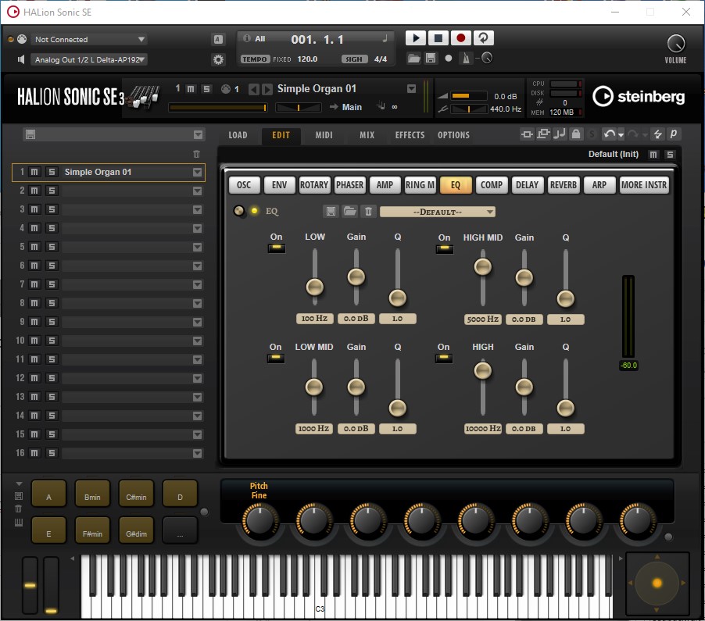705x621 pixels.
Task: Click the HIGH MID Gain slider handle
Action: 524,277
